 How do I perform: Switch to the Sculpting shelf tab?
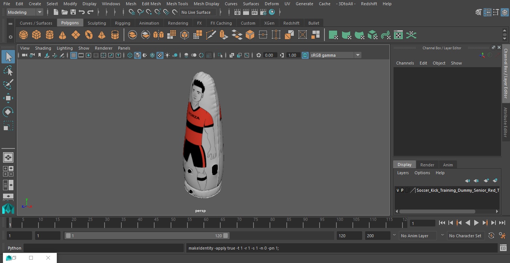(x=97, y=23)
